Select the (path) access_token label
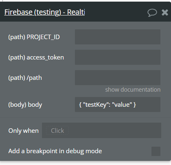This screenshot has width=171, height=165. tap(36, 57)
